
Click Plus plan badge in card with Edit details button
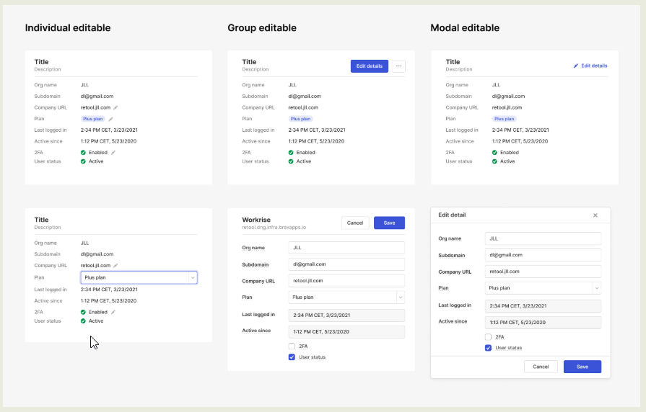point(300,119)
